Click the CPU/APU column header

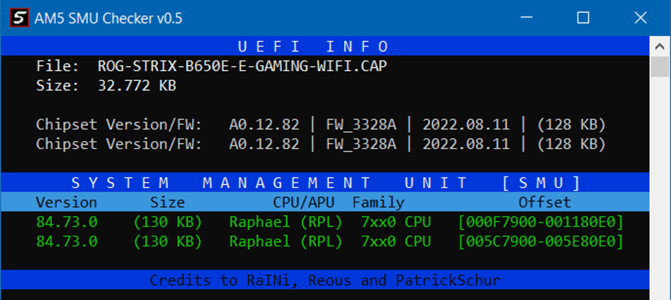pyautogui.click(x=303, y=203)
